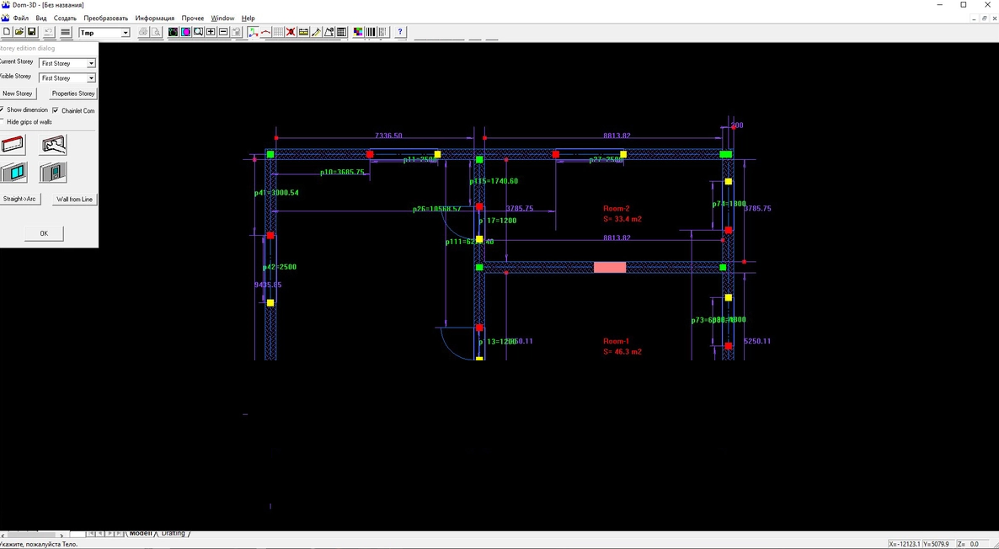The height and width of the screenshot is (549, 999).
Task: Click the zoom in plus toolbar icon
Action: coord(211,32)
